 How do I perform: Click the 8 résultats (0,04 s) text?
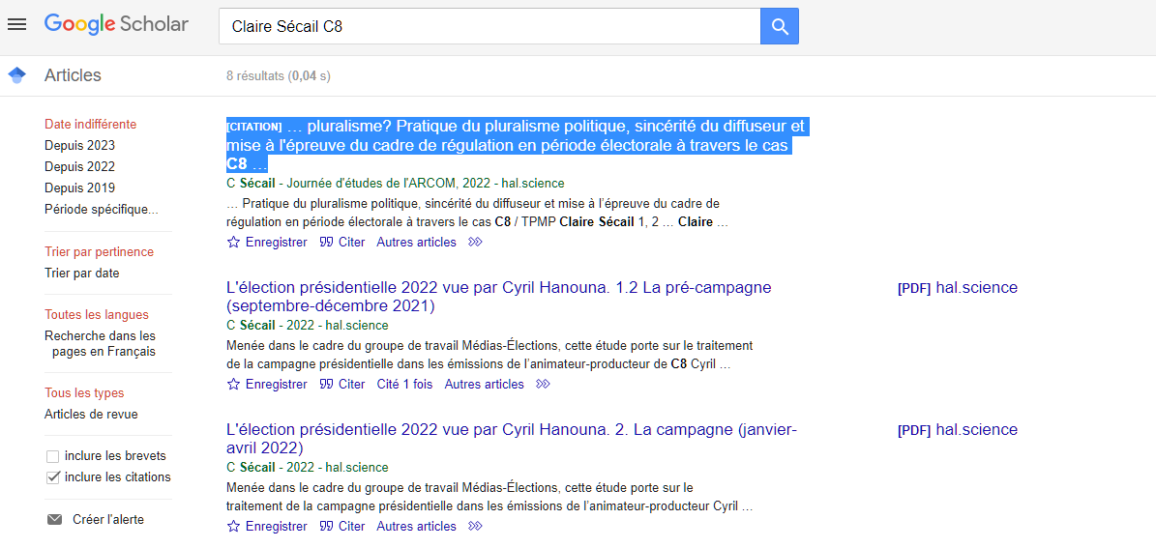point(279,75)
